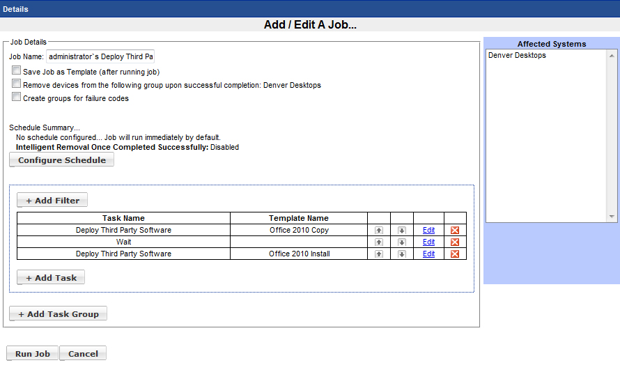Enable Save Job as Template checkbox
Screen dimensions: 620x372
point(17,71)
